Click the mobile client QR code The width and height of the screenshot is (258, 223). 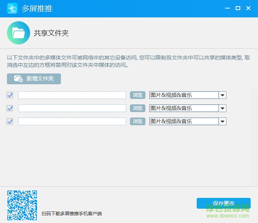click(x=22, y=205)
